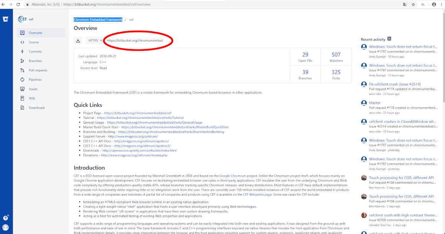Click the Bitbucket logo in the top-left corner
The height and width of the screenshot is (234, 445).
pos(5,19)
